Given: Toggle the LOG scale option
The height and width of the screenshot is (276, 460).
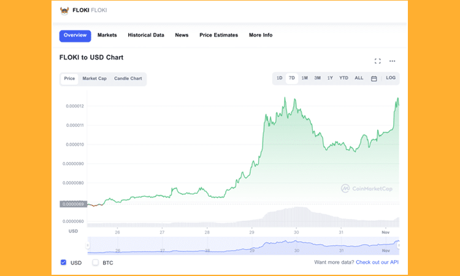Looking at the screenshot, I should (x=391, y=78).
